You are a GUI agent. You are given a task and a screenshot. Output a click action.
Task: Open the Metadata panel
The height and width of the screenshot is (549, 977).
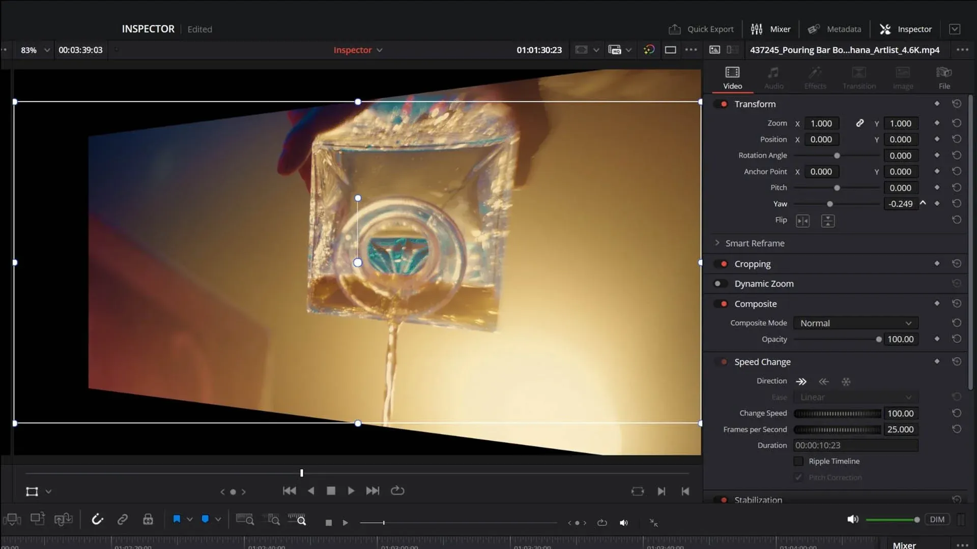pos(835,29)
